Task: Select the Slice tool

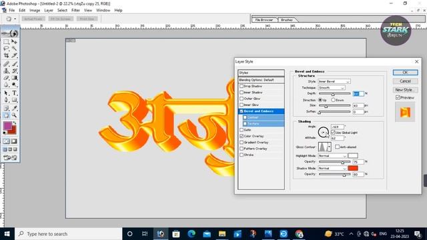Action: tap(14, 55)
